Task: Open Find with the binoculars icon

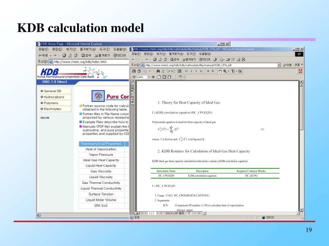Action: pos(158,71)
